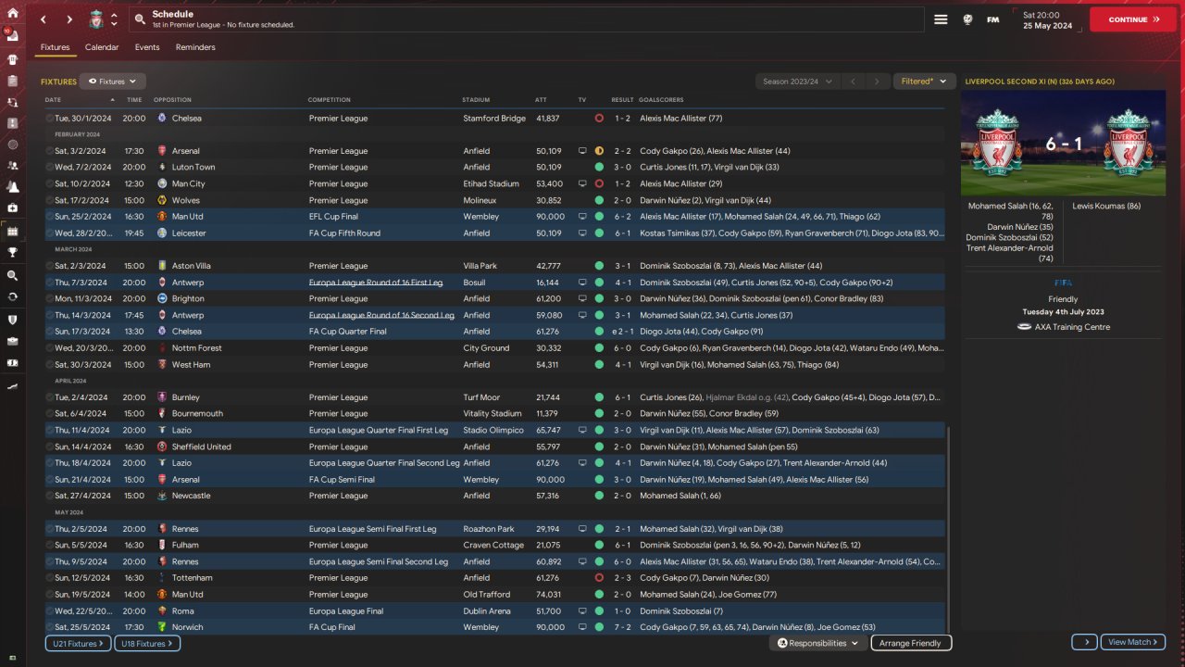Open U18 Fixtures
Image resolution: width=1185 pixels, height=667 pixels.
pyautogui.click(x=147, y=643)
